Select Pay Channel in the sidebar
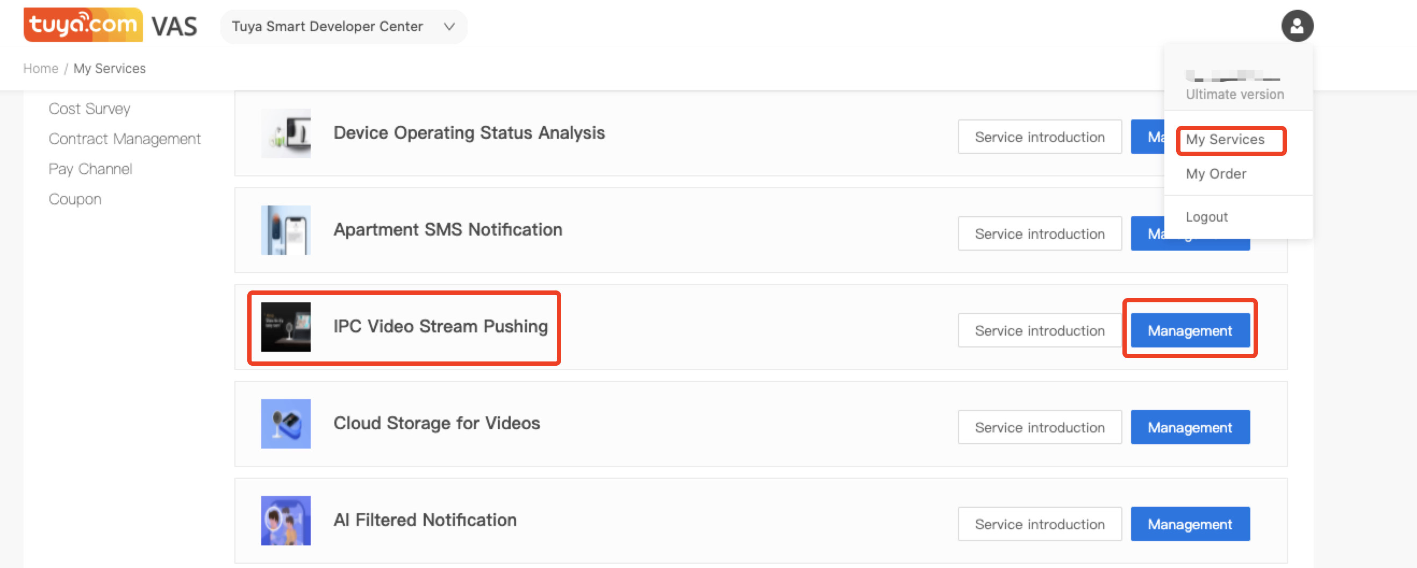The width and height of the screenshot is (1417, 568). click(x=90, y=169)
